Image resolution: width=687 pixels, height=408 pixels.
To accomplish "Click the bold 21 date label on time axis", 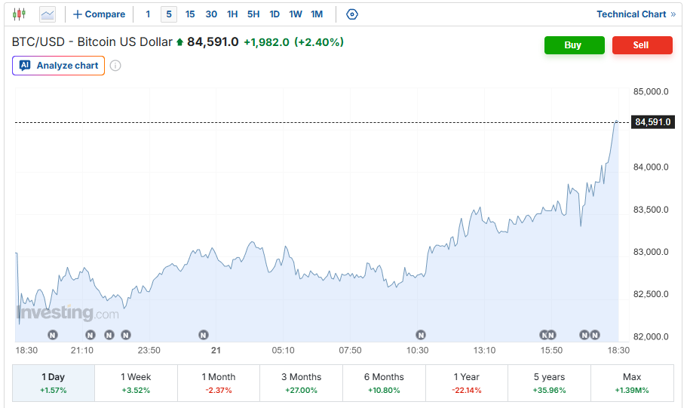I will pos(216,351).
